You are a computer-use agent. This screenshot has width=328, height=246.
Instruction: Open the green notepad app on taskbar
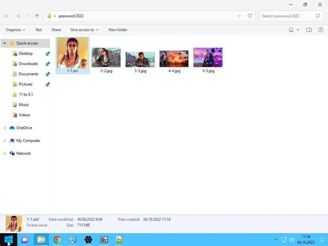point(120,240)
